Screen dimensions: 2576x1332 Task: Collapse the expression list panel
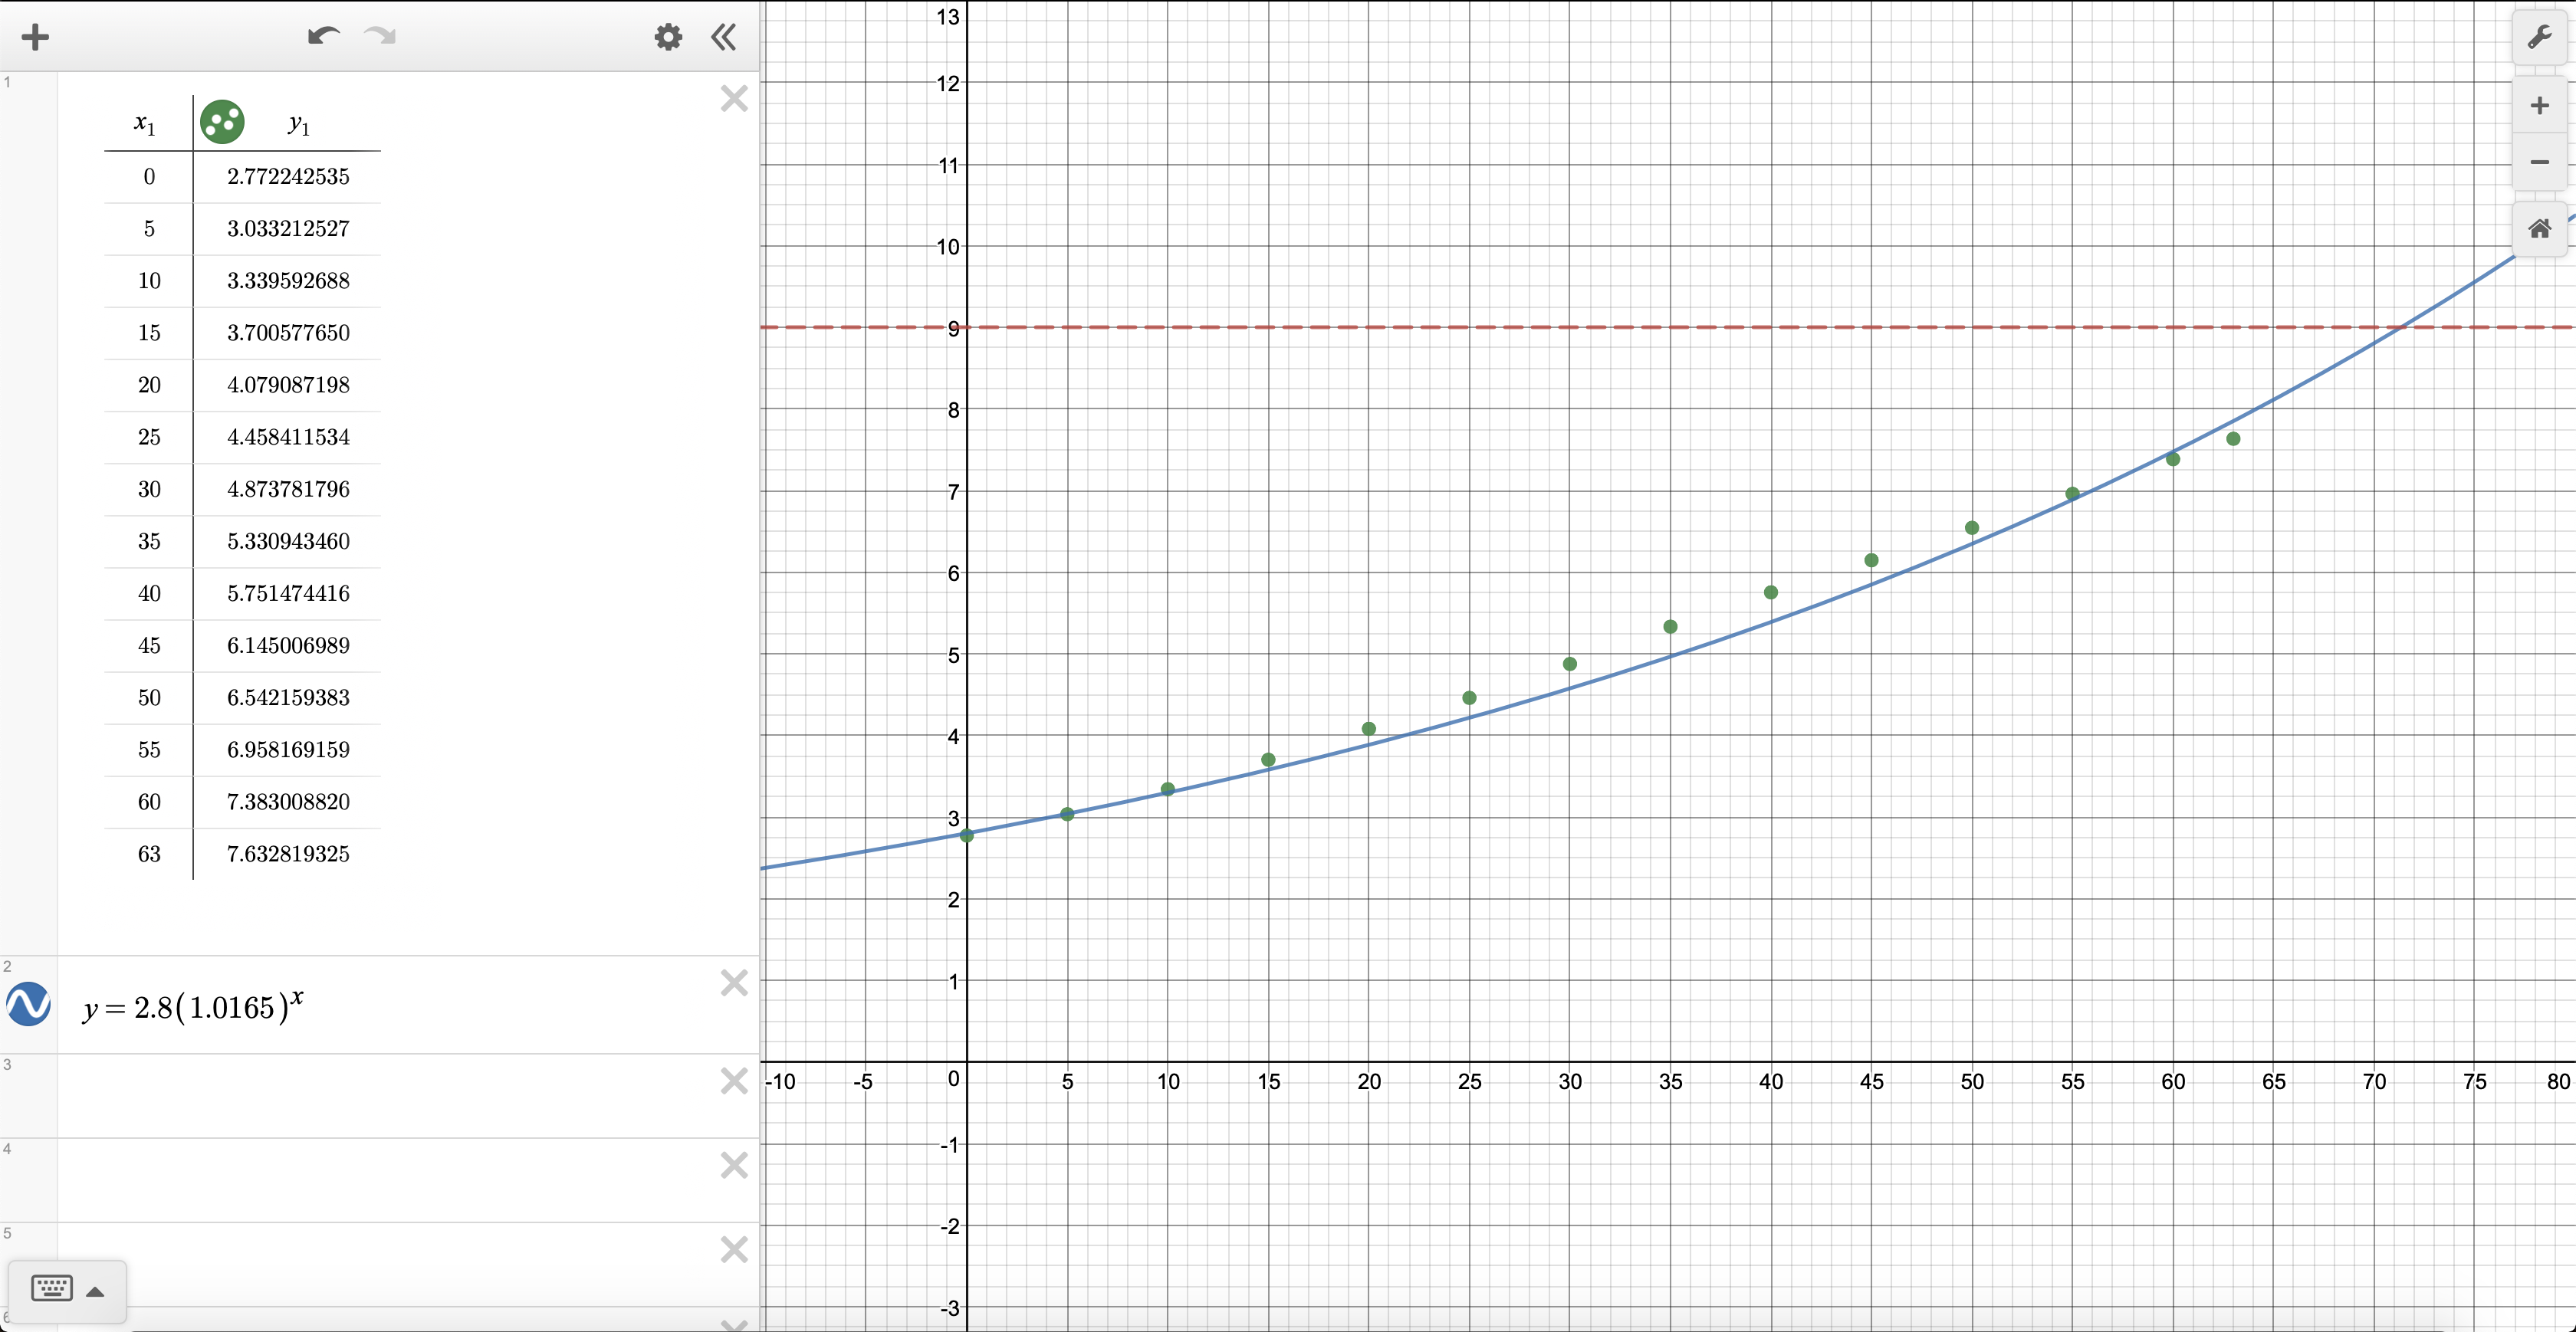pyautogui.click(x=724, y=38)
